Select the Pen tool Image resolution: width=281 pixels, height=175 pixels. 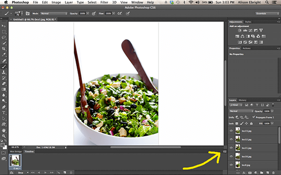3,107
